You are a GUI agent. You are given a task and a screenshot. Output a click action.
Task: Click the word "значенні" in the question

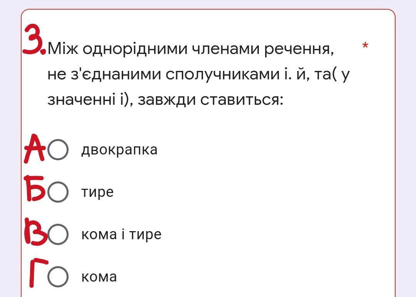[x=81, y=100]
